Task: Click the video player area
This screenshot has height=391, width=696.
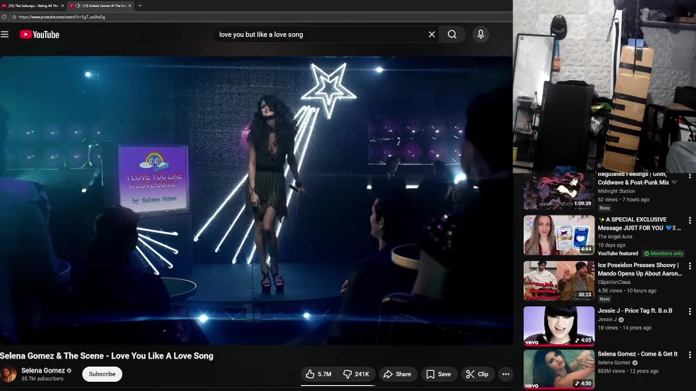Action: [x=256, y=200]
